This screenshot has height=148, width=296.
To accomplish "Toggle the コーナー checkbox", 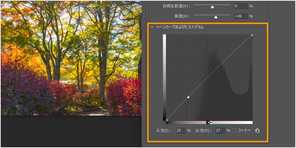I will (234, 131).
